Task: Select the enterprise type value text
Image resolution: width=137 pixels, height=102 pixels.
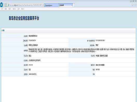Action: click(x=33, y=45)
